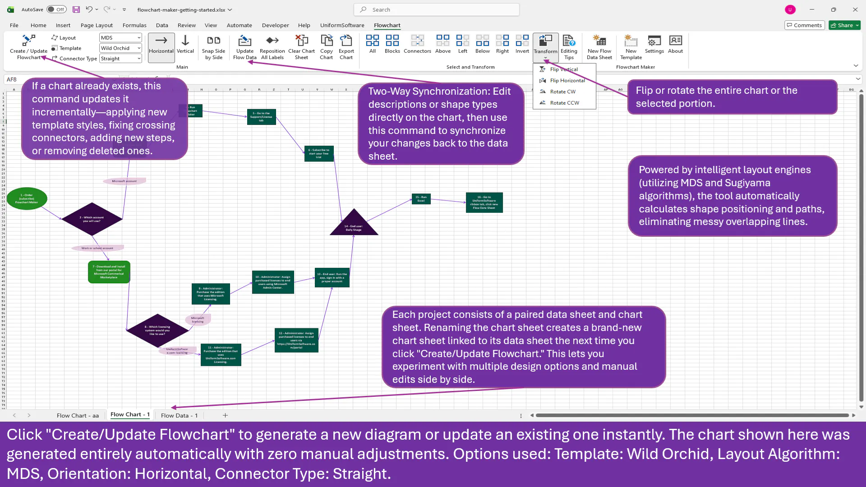The image size is (866, 487).
Task: Choose Flip Horizontal from Transform menu
Action: (564, 81)
